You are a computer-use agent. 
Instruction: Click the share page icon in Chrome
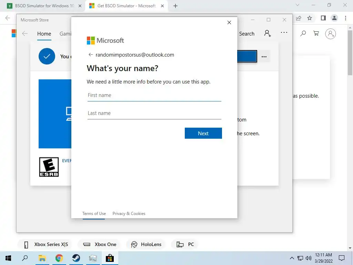tap(299, 18)
